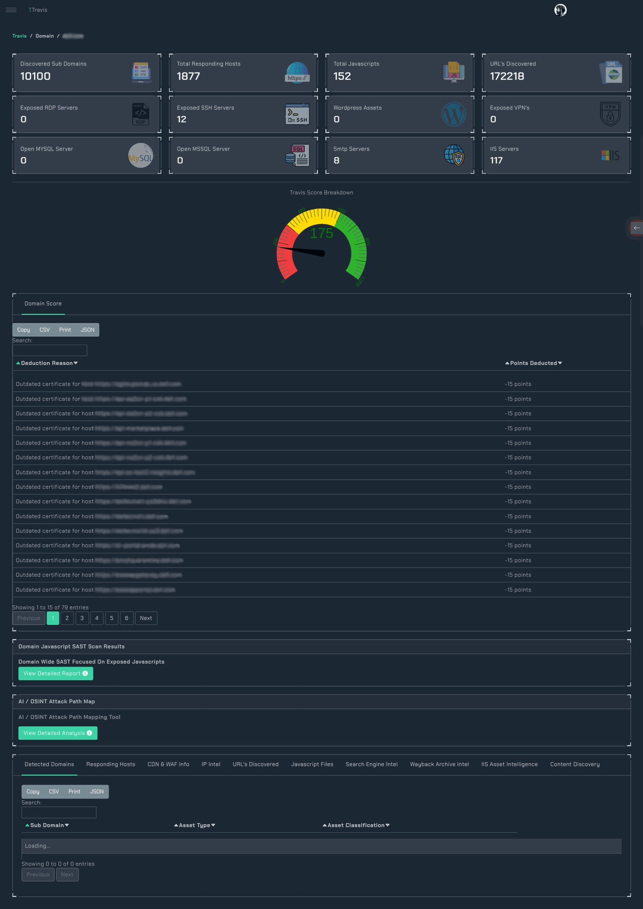Click Next in Detected Domains pagination
The height and width of the screenshot is (909, 643).
[67, 874]
